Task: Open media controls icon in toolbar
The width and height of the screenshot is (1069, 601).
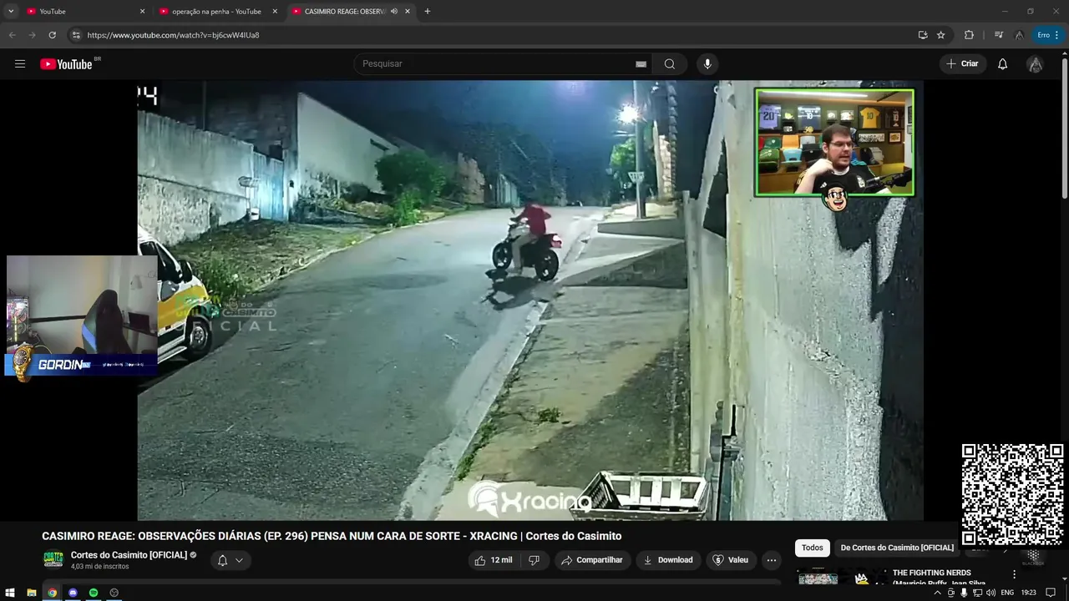Action: pos(999,35)
